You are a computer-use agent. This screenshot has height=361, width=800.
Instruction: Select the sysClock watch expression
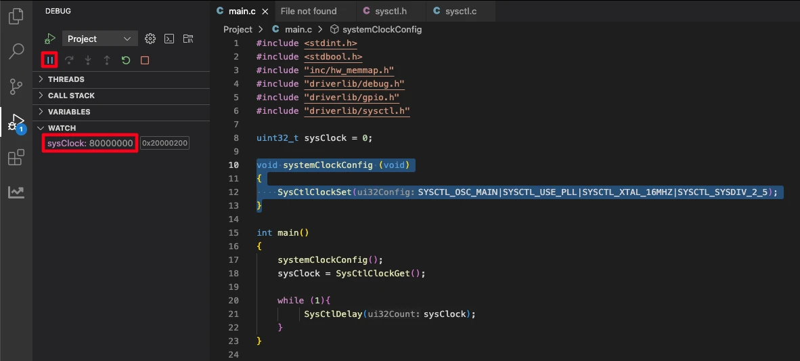click(90, 143)
